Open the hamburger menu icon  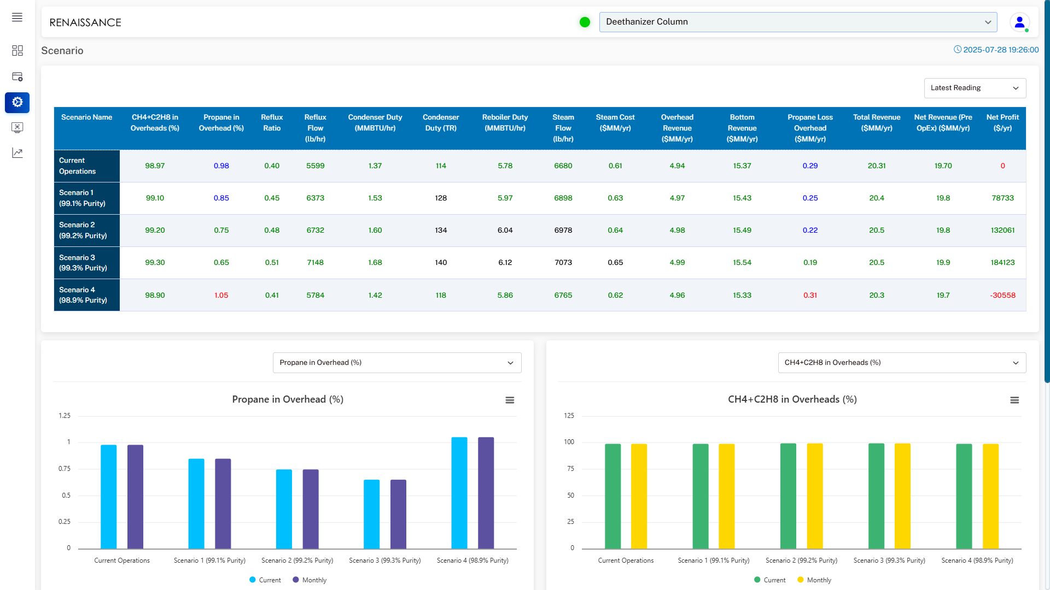[x=17, y=17]
